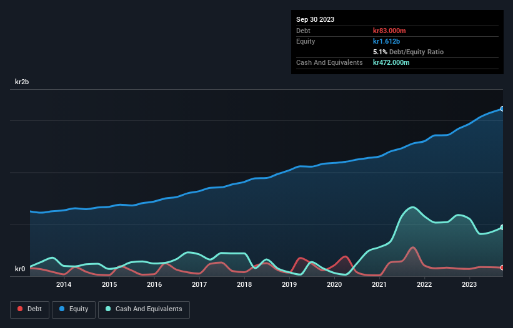513x328 pixels.
Task: Select the 2014 x-axis label
Action: point(64,285)
